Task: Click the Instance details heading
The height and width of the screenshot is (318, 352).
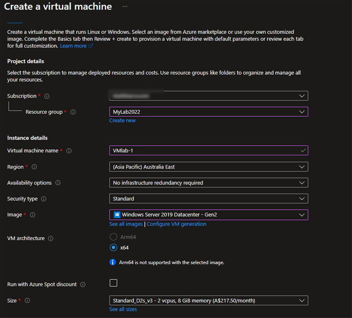Action: (x=27, y=138)
